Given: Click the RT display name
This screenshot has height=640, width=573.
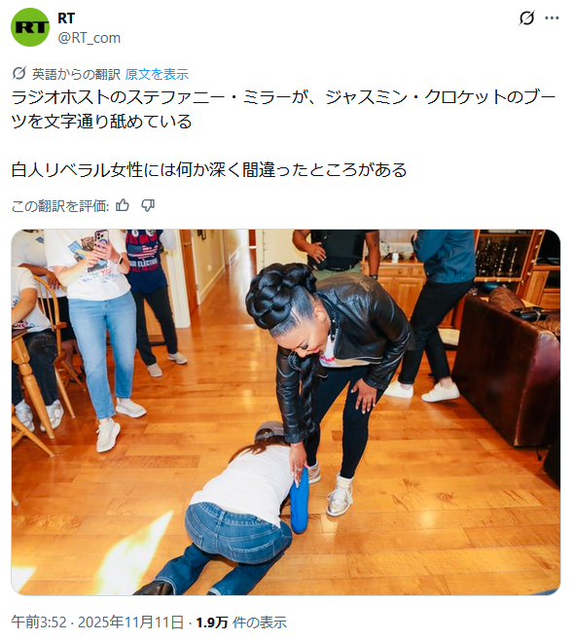Looking at the screenshot, I should (66, 18).
